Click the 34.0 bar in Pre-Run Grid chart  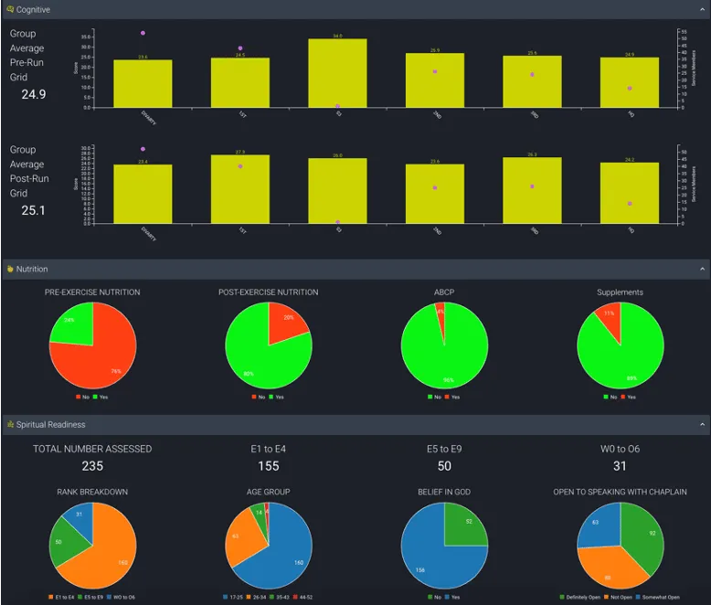[x=337, y=73]
